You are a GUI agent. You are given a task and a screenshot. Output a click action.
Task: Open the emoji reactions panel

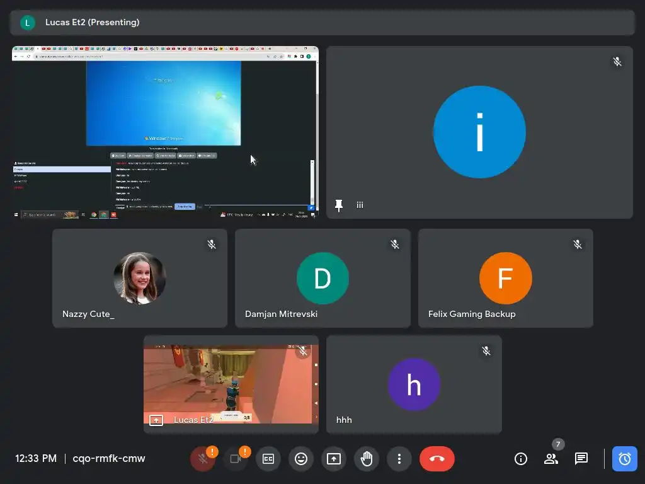[x=301, y=459]
